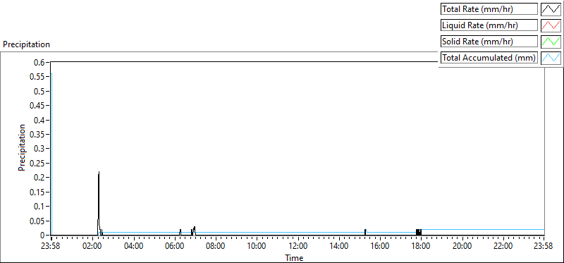The width and height of the screenshot is (564, 263).
Task: Click the rate spike just after 06:00
Action: coord(180,232)
